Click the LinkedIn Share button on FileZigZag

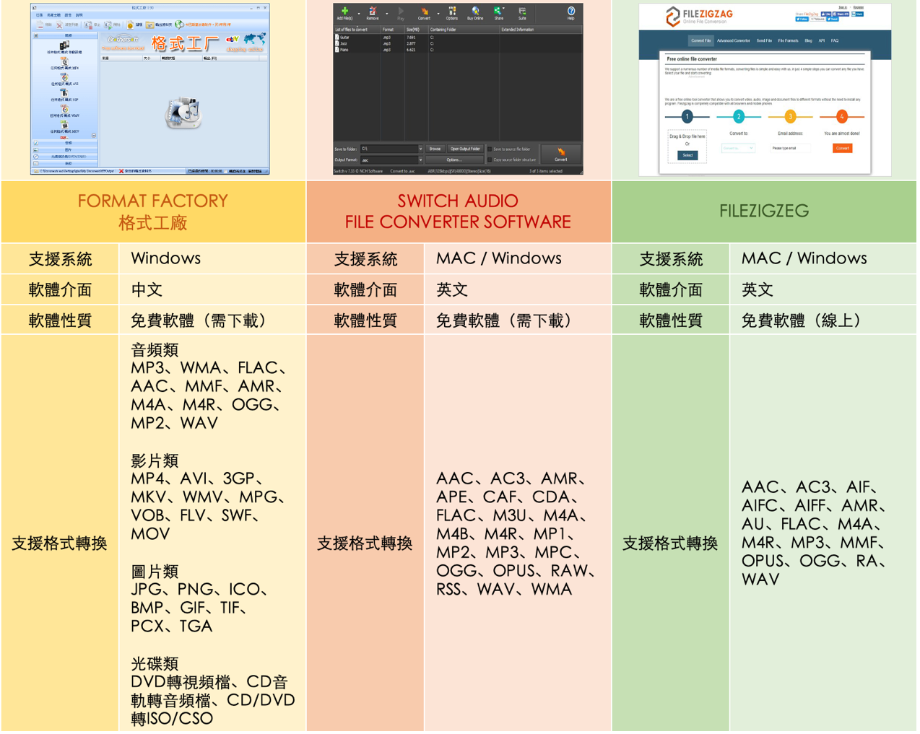[857, 14]
